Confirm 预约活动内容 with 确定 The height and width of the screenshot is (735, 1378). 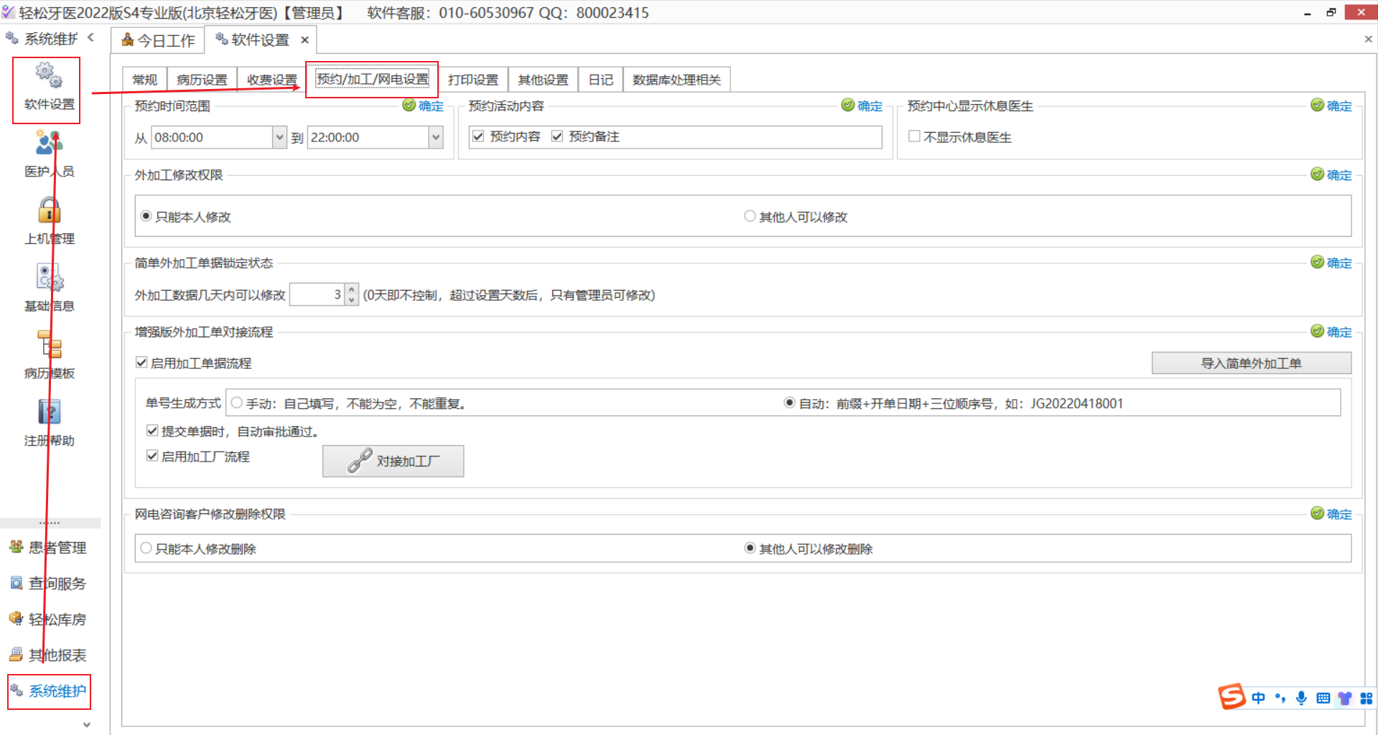tap(862, 106)
